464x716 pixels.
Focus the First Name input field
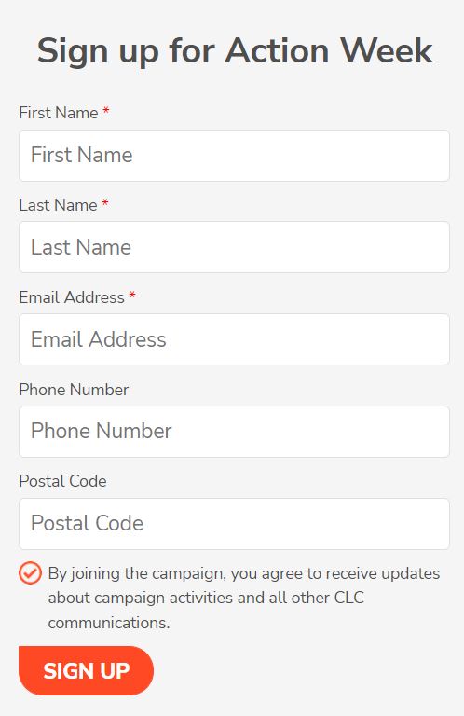[x=234, y=156]
